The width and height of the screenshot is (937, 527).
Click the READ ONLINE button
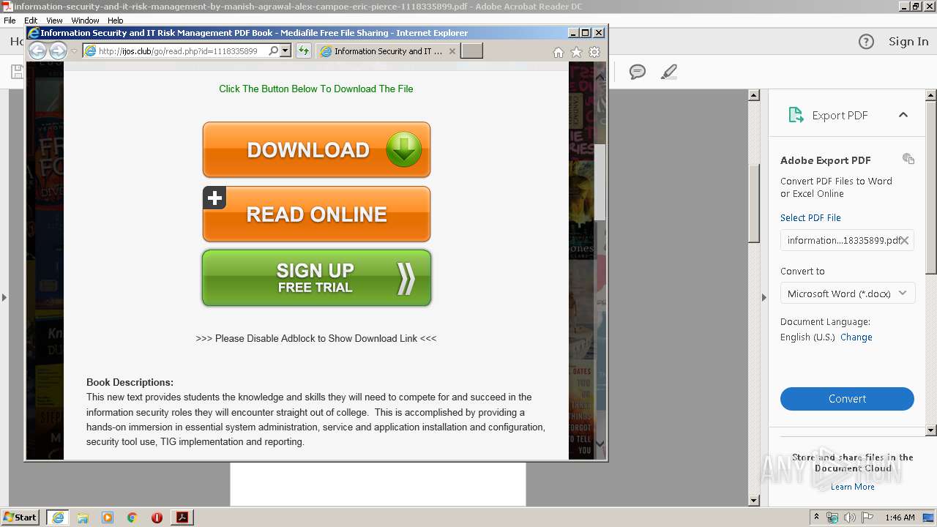tap(316, 214)
